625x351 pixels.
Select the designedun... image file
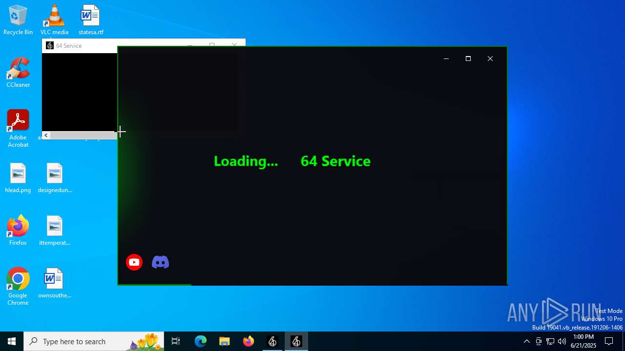[54, 178]
